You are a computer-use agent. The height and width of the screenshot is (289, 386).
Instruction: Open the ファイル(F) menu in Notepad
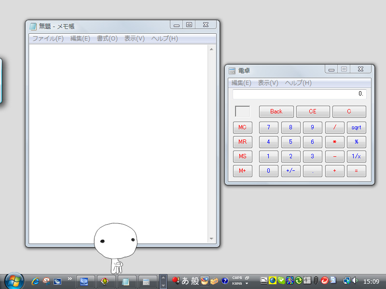pos(48,39)
